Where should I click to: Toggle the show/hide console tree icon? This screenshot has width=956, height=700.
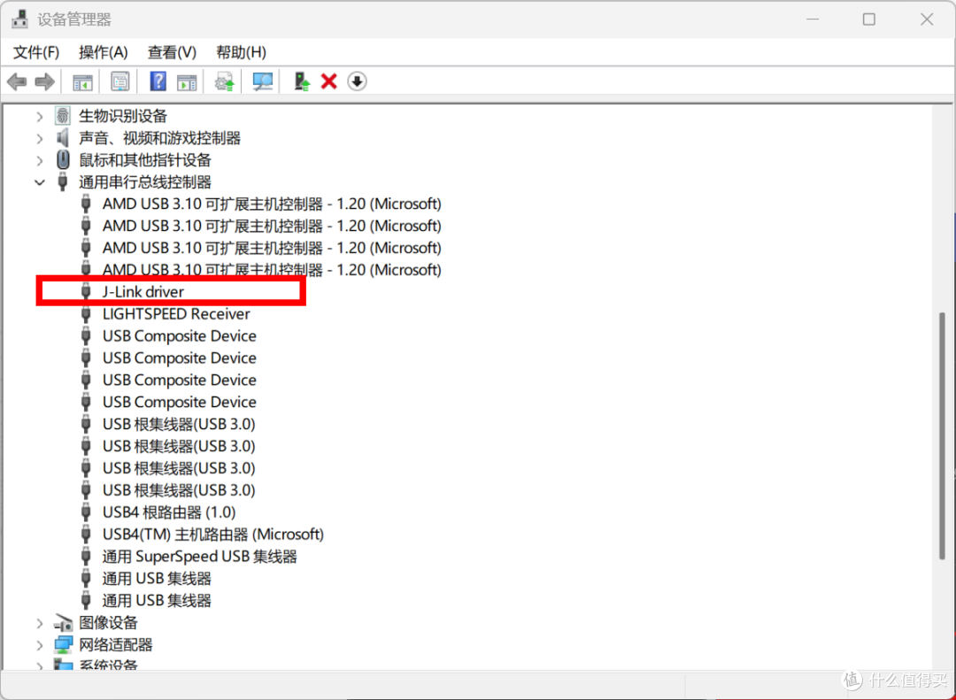tap(82, 81)
